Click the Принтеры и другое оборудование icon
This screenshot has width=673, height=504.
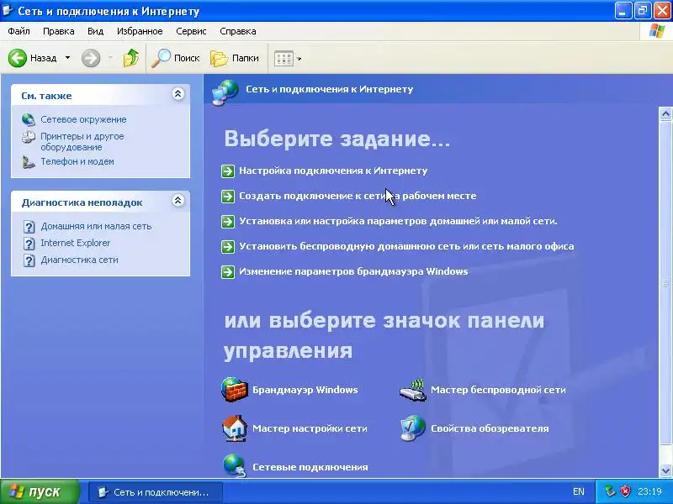point(29,137)
